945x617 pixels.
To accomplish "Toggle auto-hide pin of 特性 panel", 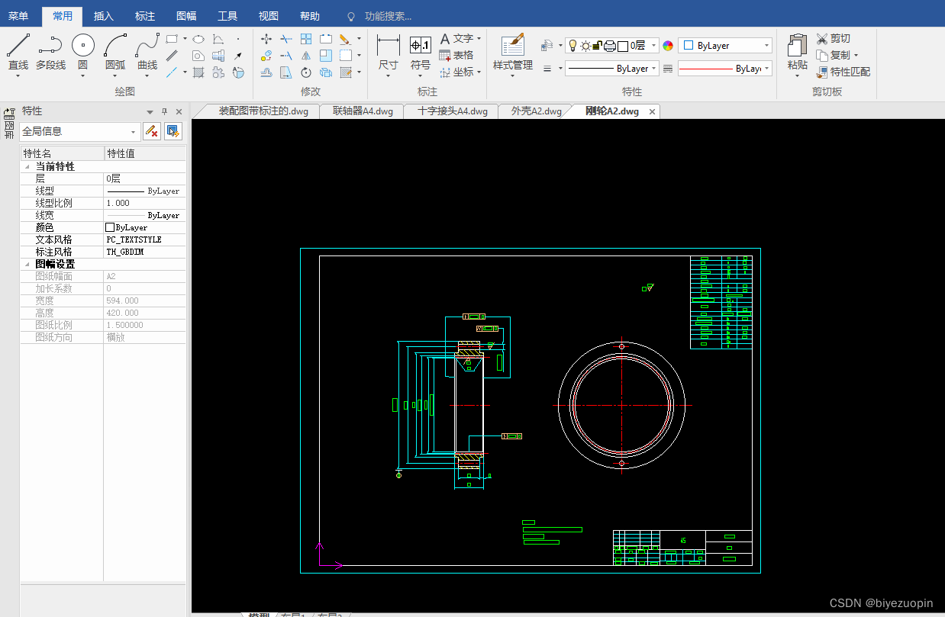I will coord(164,111).
